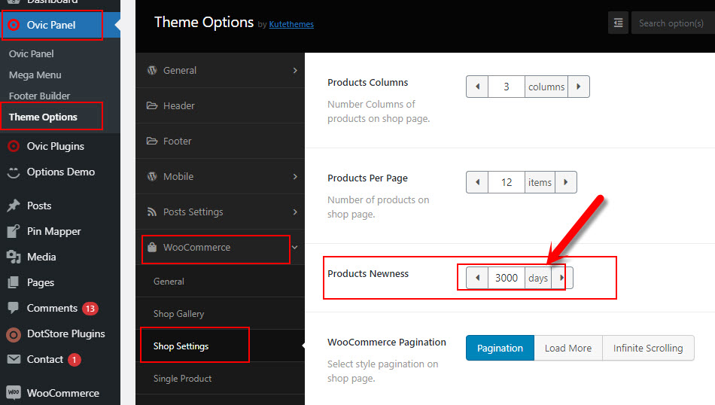This screenshot has height=405, width=715.
Task: Click the expand-all options icon beside search
Action: (x=618, y=23)
